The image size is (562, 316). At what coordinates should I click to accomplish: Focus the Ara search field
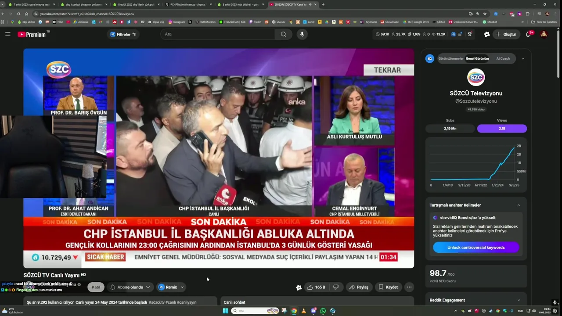[217, 34]
